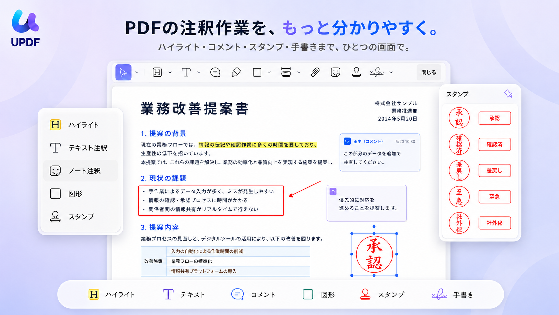Expand the measurement tool dropdown chevron
The width and height of the screenshot is (559, 315).
click(299, 72)
